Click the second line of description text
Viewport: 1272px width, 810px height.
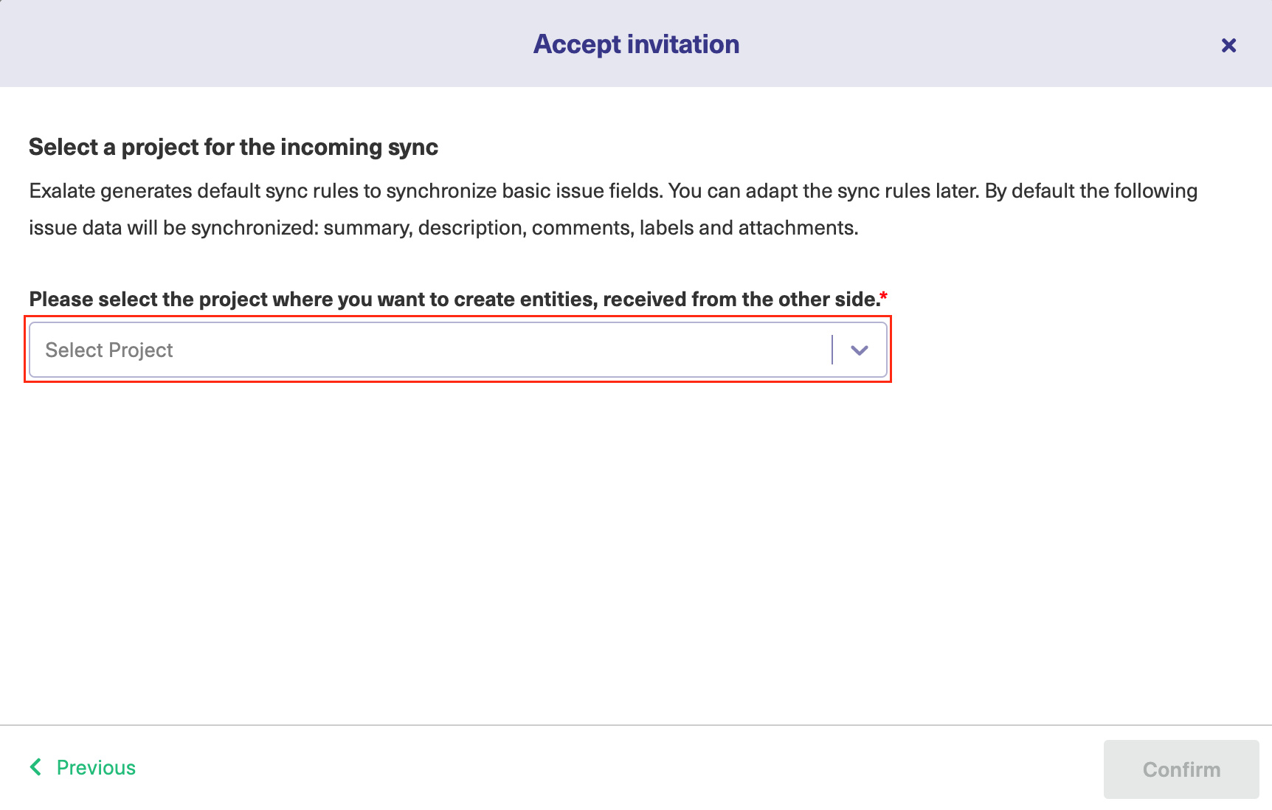click(443, 228)
